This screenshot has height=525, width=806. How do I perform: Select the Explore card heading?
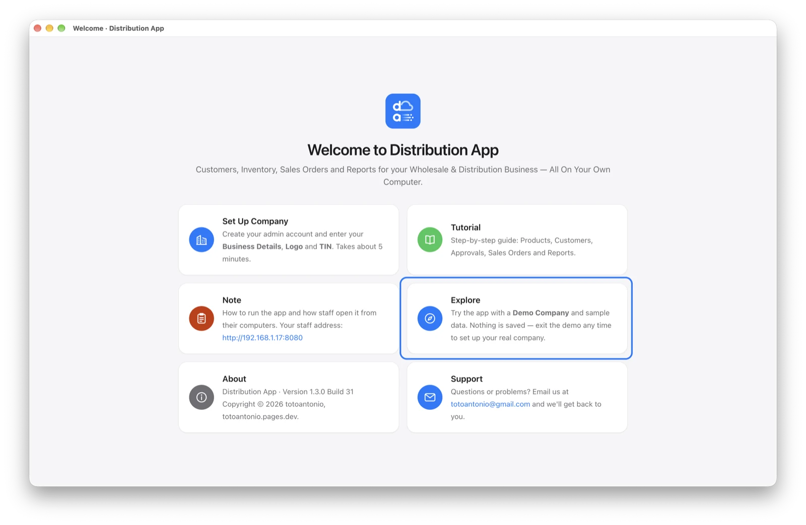(x=465, y=300)
